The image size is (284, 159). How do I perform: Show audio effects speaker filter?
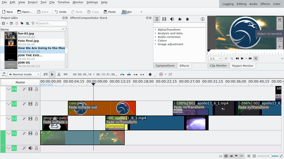172,19
